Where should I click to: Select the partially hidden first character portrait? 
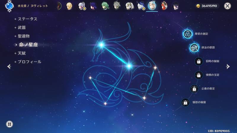click(59, 6)
